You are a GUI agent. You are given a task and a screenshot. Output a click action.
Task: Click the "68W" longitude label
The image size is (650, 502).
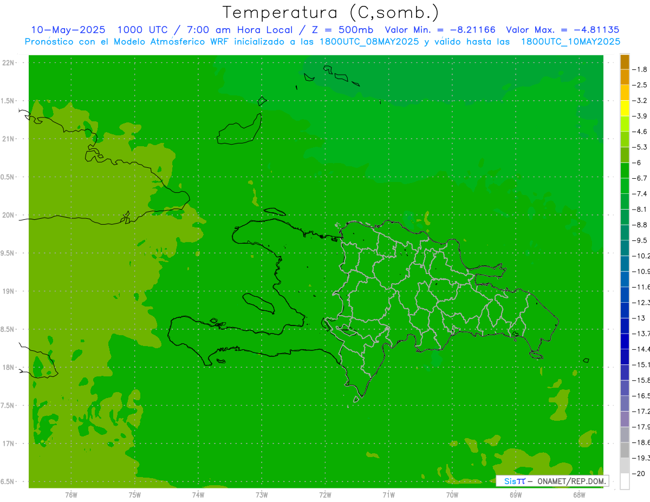[x=579, y=494]
